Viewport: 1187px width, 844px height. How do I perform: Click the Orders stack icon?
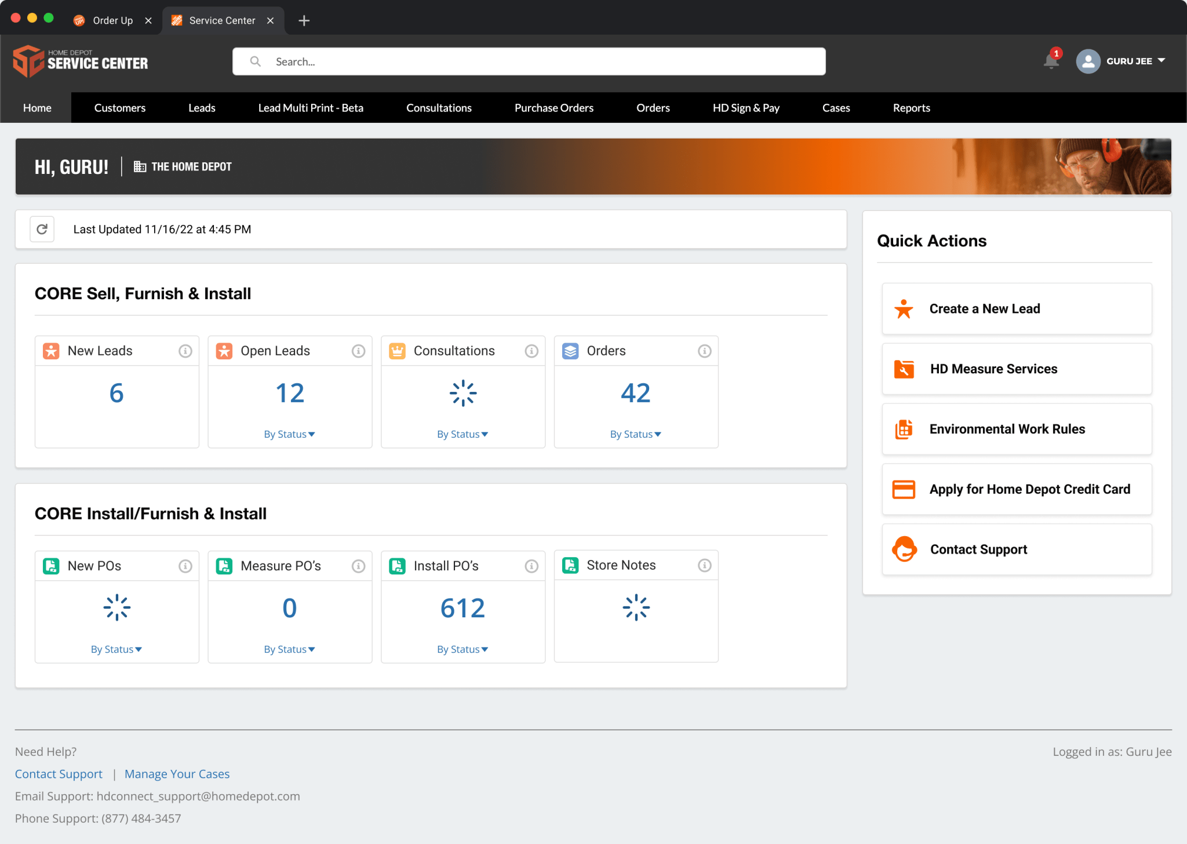tap(570, 351)
